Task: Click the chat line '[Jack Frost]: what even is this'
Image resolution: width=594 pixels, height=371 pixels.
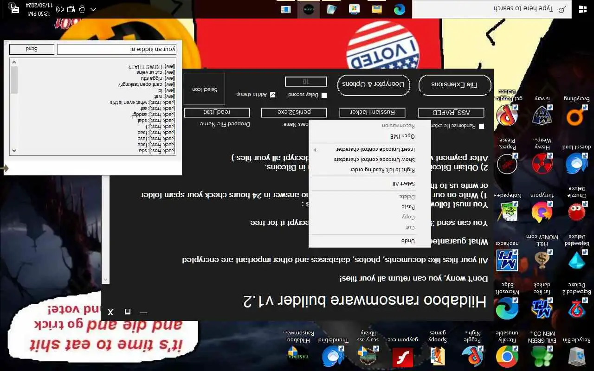Action: 143,102
